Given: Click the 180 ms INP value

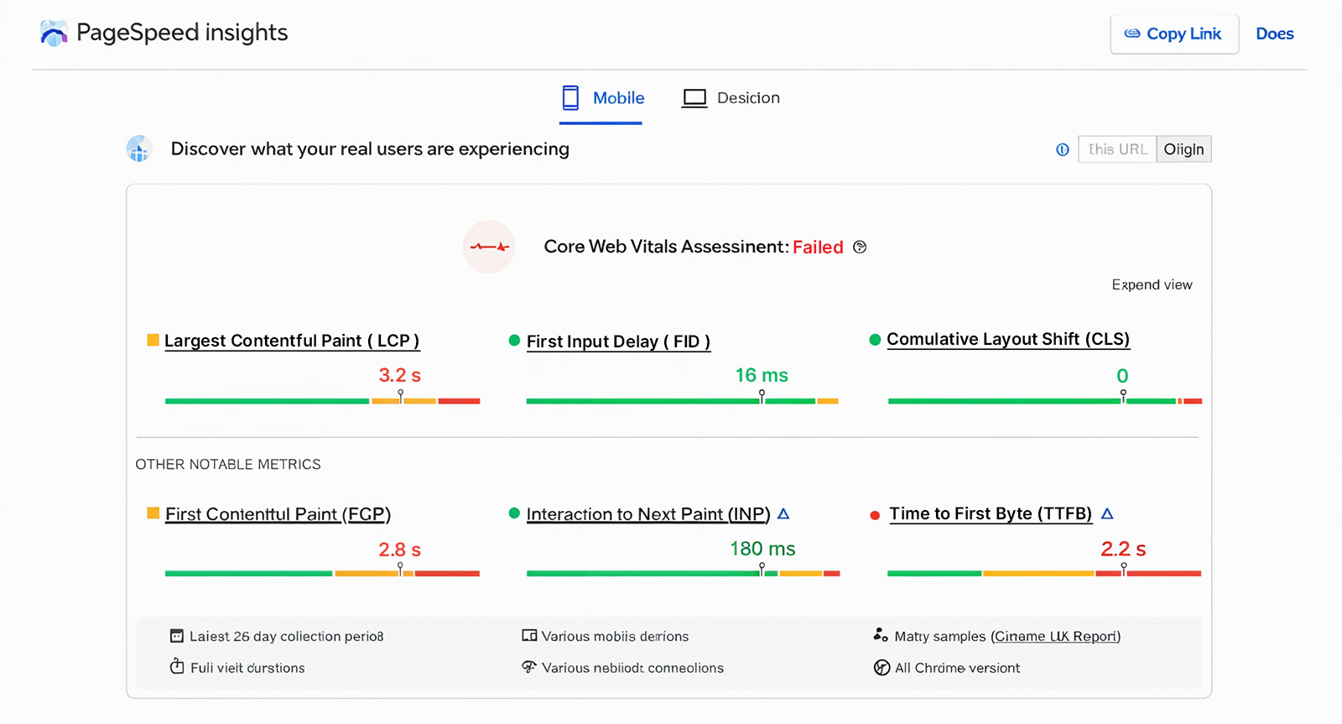Looking at the screenshot, I should pyautogui.click(x=762, y=549).
